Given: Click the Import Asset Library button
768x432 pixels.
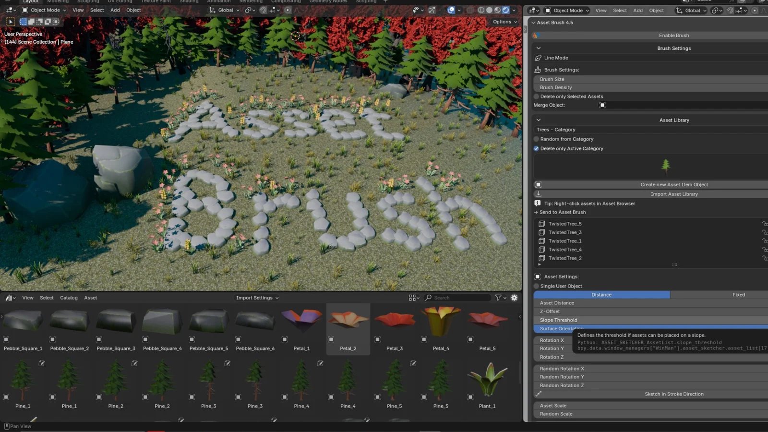Looking at the screenshot, I should [674, 194].
